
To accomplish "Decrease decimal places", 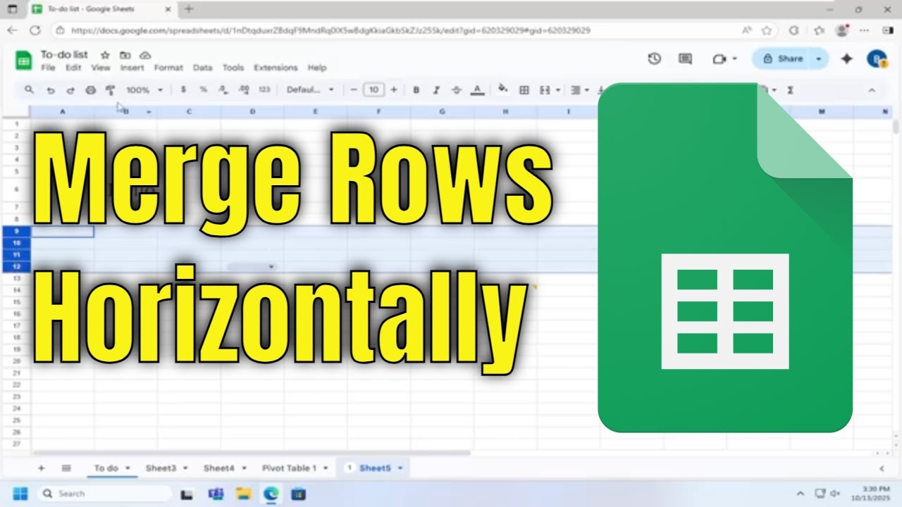I will coord(223,90).
